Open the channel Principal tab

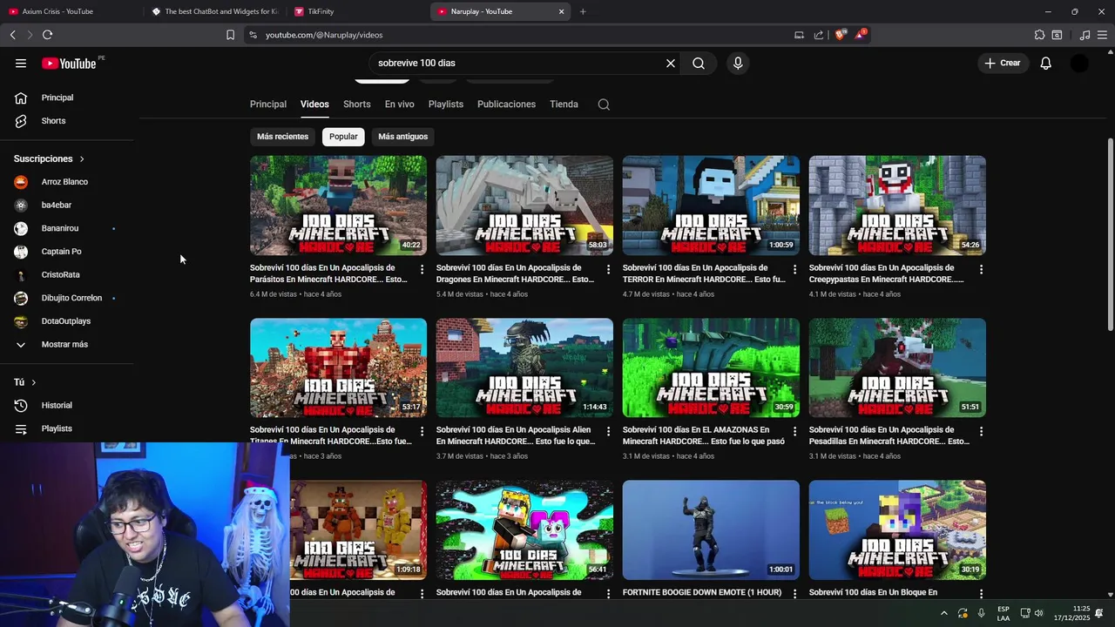click(x=268, y=104)
